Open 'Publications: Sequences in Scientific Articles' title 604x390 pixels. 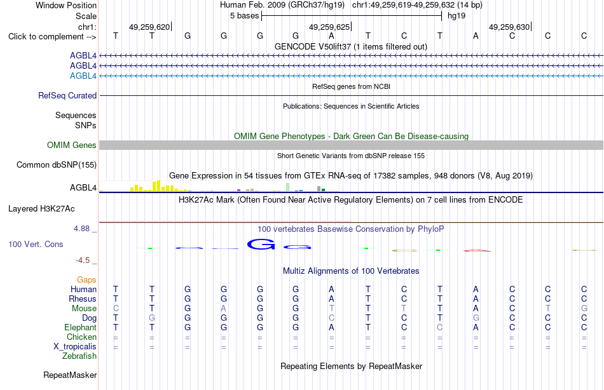(x=351, y=106)
